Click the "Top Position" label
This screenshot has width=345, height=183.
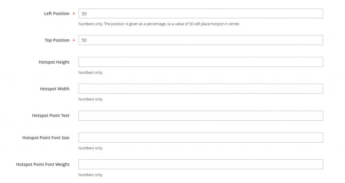pos(57,40)
